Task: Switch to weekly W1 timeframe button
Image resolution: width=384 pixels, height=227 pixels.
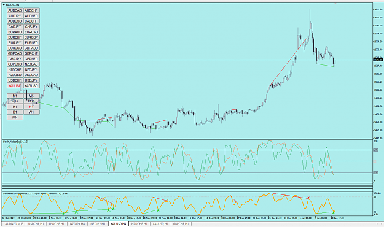Action: [31, 112]
